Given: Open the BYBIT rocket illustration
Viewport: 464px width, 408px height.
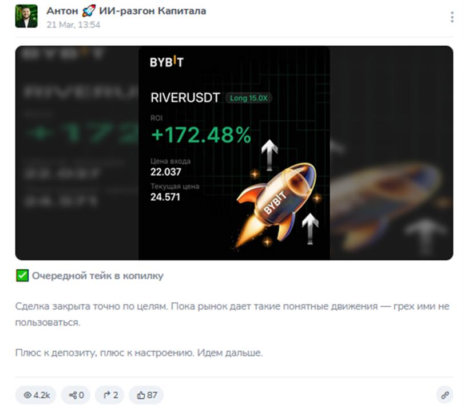Looking at the screenshot, I should point(277,204).
